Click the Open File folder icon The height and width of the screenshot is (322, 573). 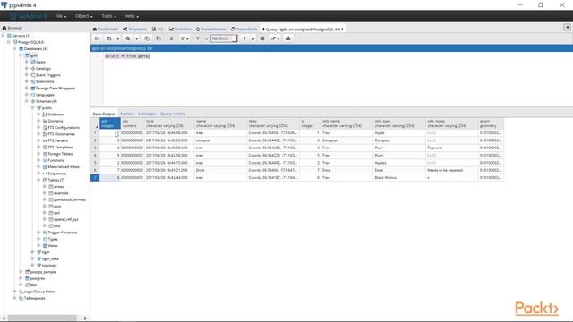pyautogui.click(x=98, y=38)
